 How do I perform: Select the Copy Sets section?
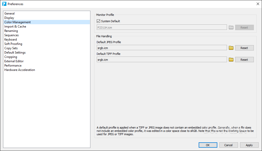pos(47,48)
